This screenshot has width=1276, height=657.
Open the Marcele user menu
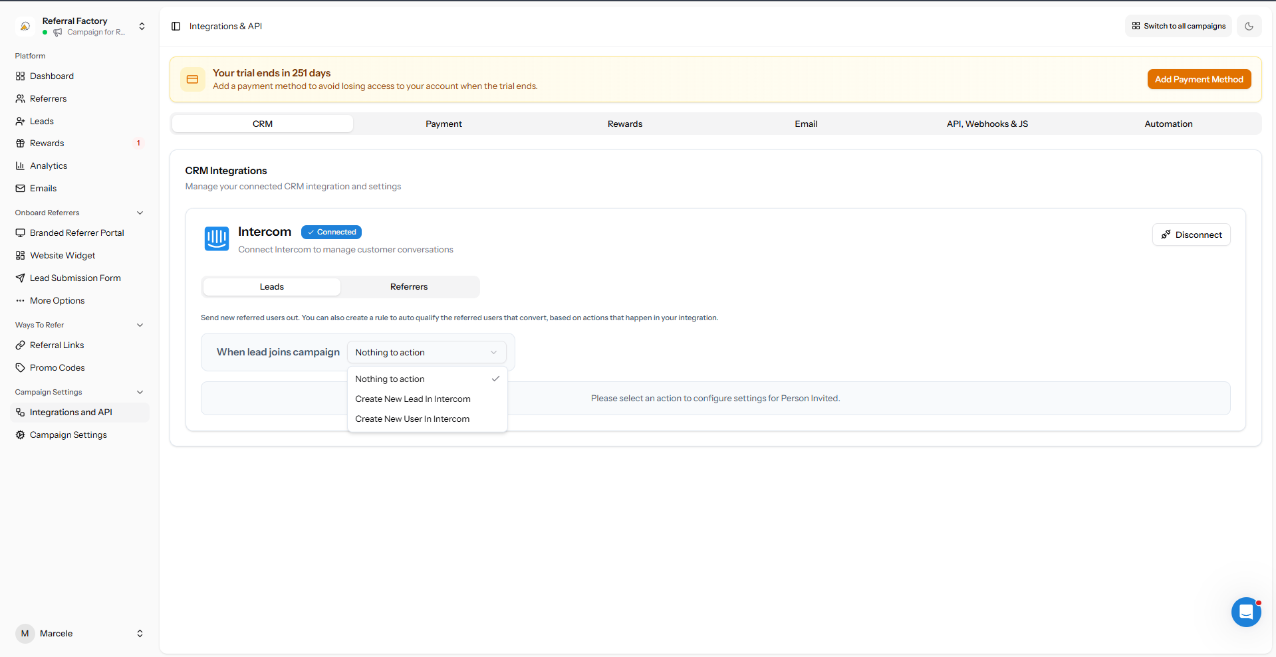click(80, 634)
